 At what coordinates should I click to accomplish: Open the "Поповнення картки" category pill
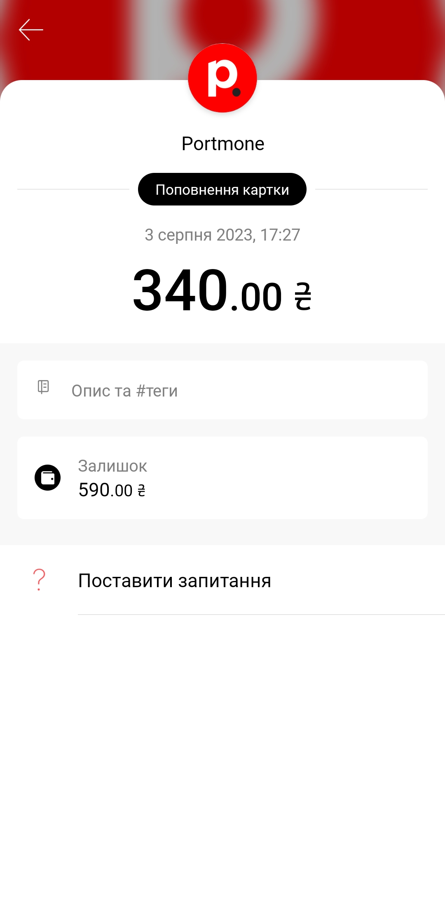pos(222,189)
